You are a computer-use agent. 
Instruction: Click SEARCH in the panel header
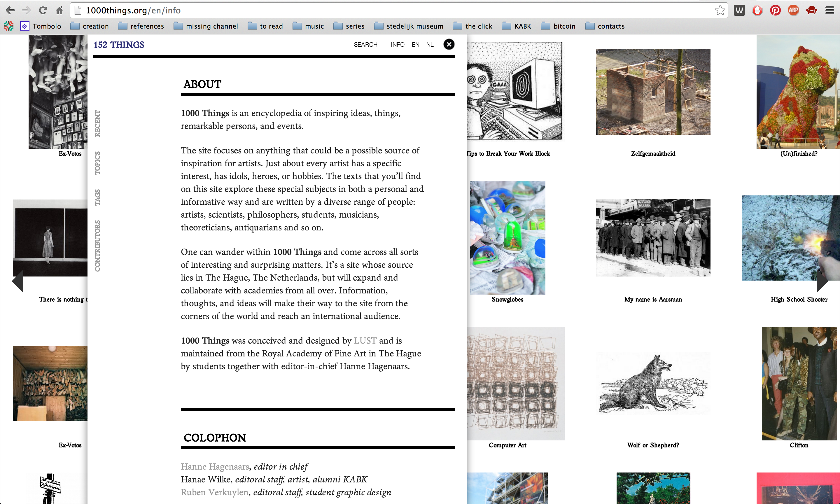[x=365, y=45]
